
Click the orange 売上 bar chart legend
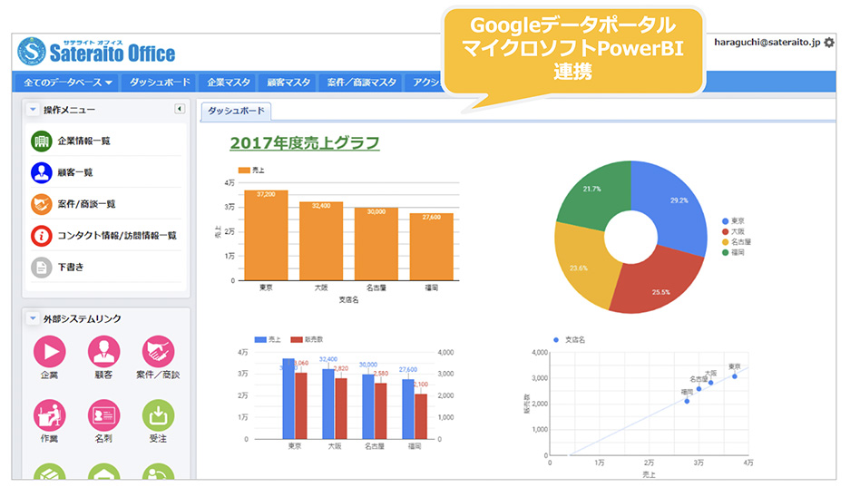click(251, 171)
